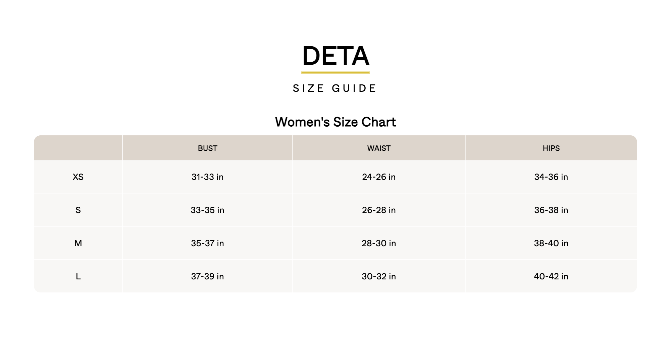The height and width of the screenshot is (337, 671).
Task: Click the L hips 40-42 in cell
Action: (x=551, y=276)
